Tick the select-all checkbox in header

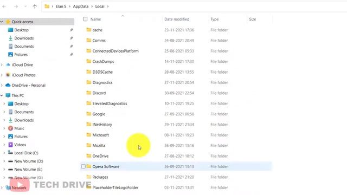click(85, 19)
